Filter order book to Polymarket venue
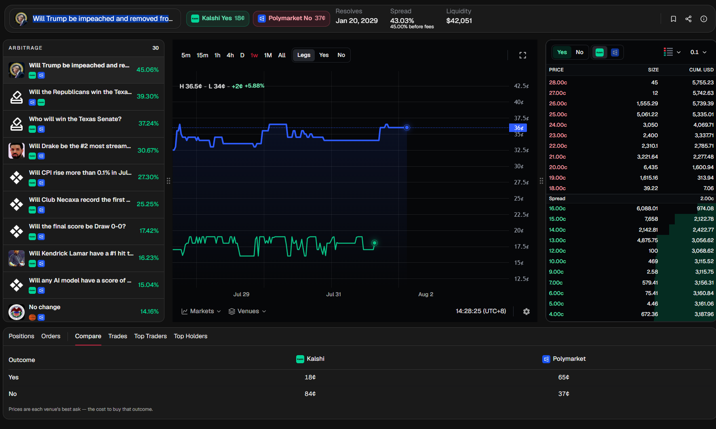Screen dimensions: 716x429 point(615,52)
